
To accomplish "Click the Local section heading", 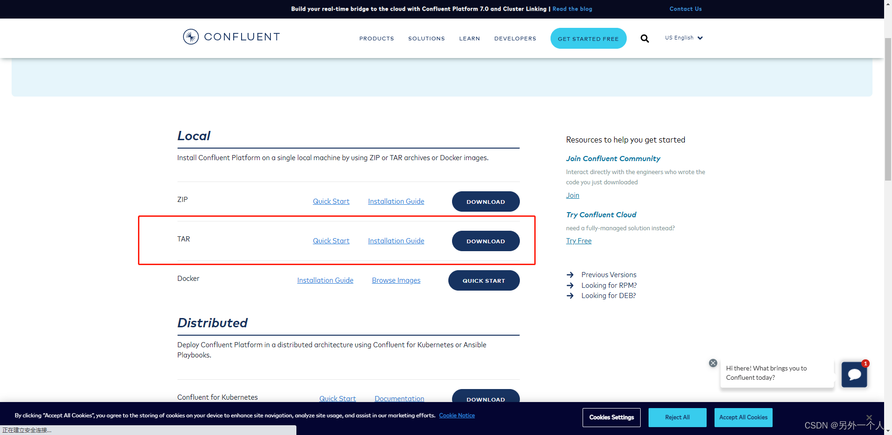I will tap(194, 136).
